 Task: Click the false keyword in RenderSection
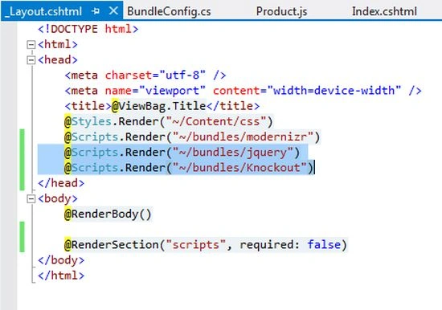click(x=324, y=245)
